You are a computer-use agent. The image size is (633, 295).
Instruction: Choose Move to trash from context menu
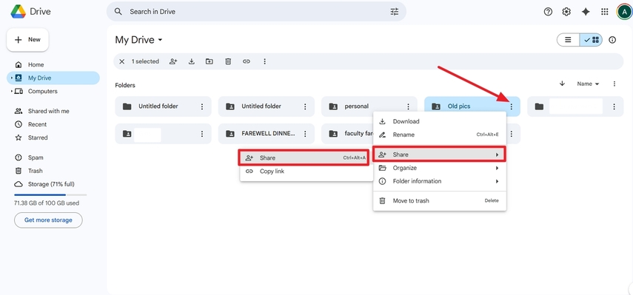pos(439,200)
